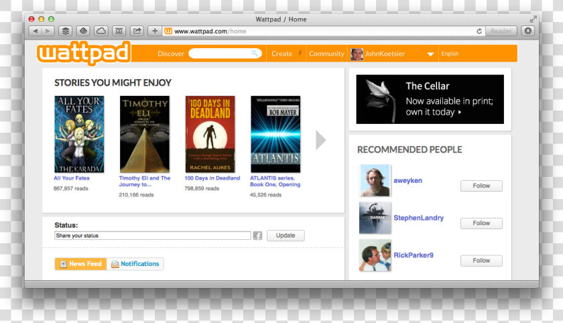Click the 210,166 reads count text

[x=136, y=195]
